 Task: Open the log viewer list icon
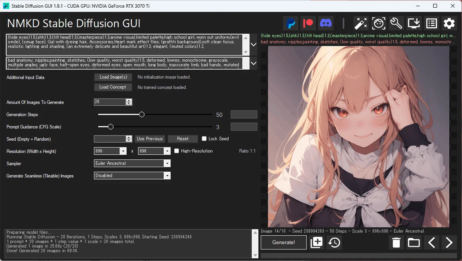432,23
